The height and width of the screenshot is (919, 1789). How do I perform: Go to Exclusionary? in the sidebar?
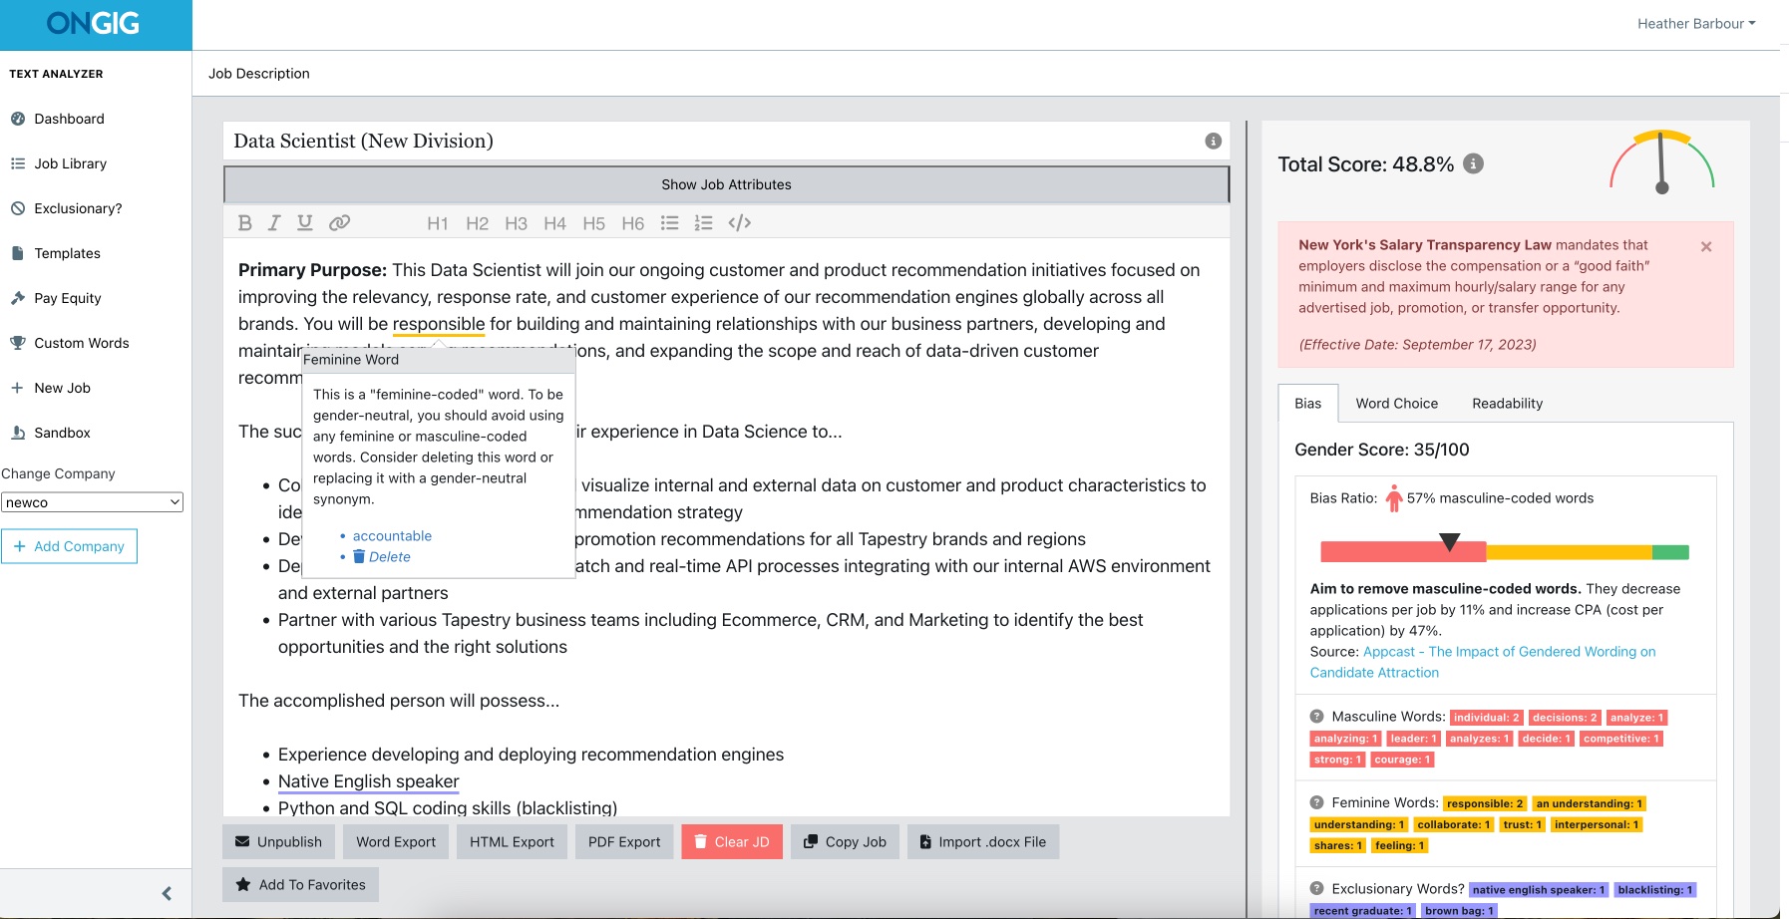coord(78,208)
